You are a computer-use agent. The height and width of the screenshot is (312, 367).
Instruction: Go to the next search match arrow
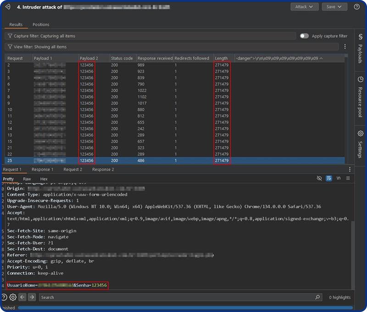coord(32,297)
